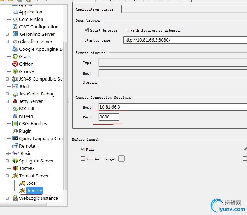This screenshot has width=247, height=215.
Task: Click the Google AppEngine icon
Action: click(15, 49)
